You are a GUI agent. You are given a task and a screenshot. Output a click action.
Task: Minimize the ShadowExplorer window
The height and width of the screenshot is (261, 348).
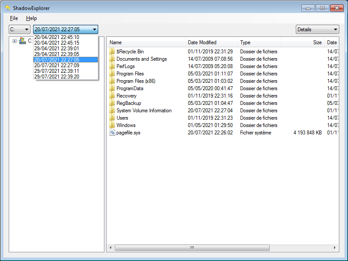click(308, 8)
